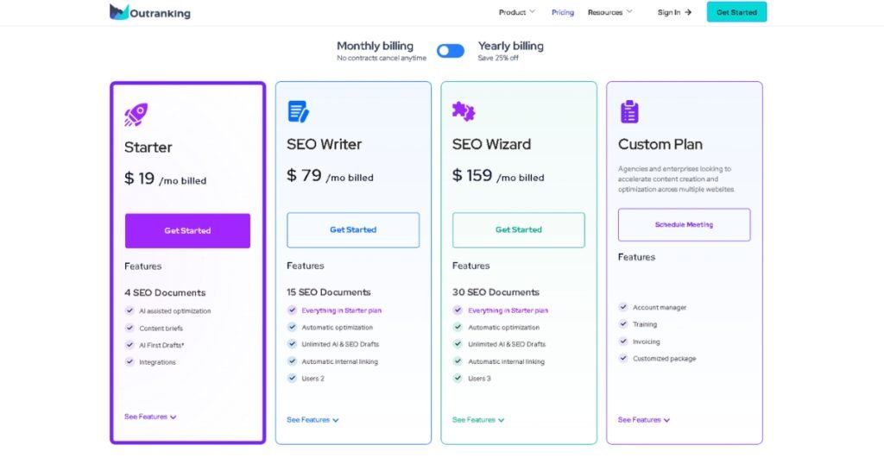Screen dimensions: 884x464
Task: Expand See Features in SEO Wizard plan
Action: [478, 419]
